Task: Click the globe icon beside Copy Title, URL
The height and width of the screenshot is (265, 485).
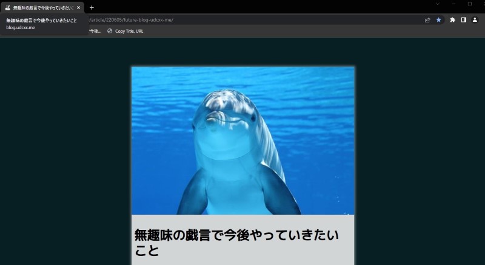Action: pyautogui.click(x=110, y=31)
